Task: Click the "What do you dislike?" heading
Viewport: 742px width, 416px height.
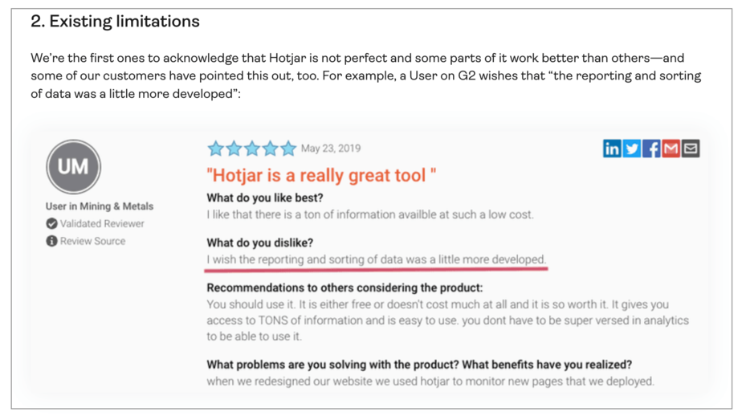Action: [x=260, y=243]
